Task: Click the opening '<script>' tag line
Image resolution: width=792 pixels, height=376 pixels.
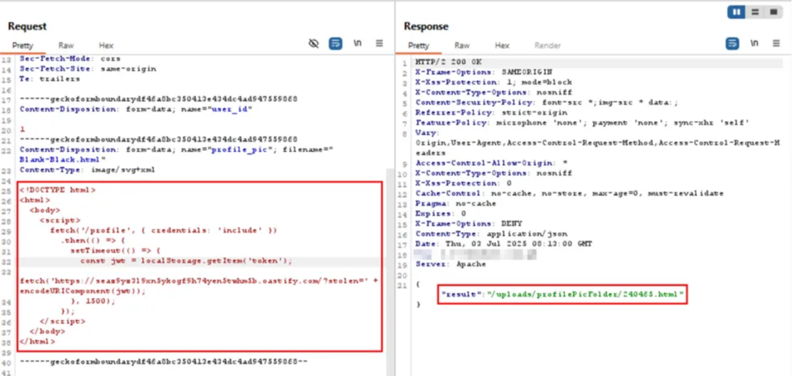Action: pos(60,220)
